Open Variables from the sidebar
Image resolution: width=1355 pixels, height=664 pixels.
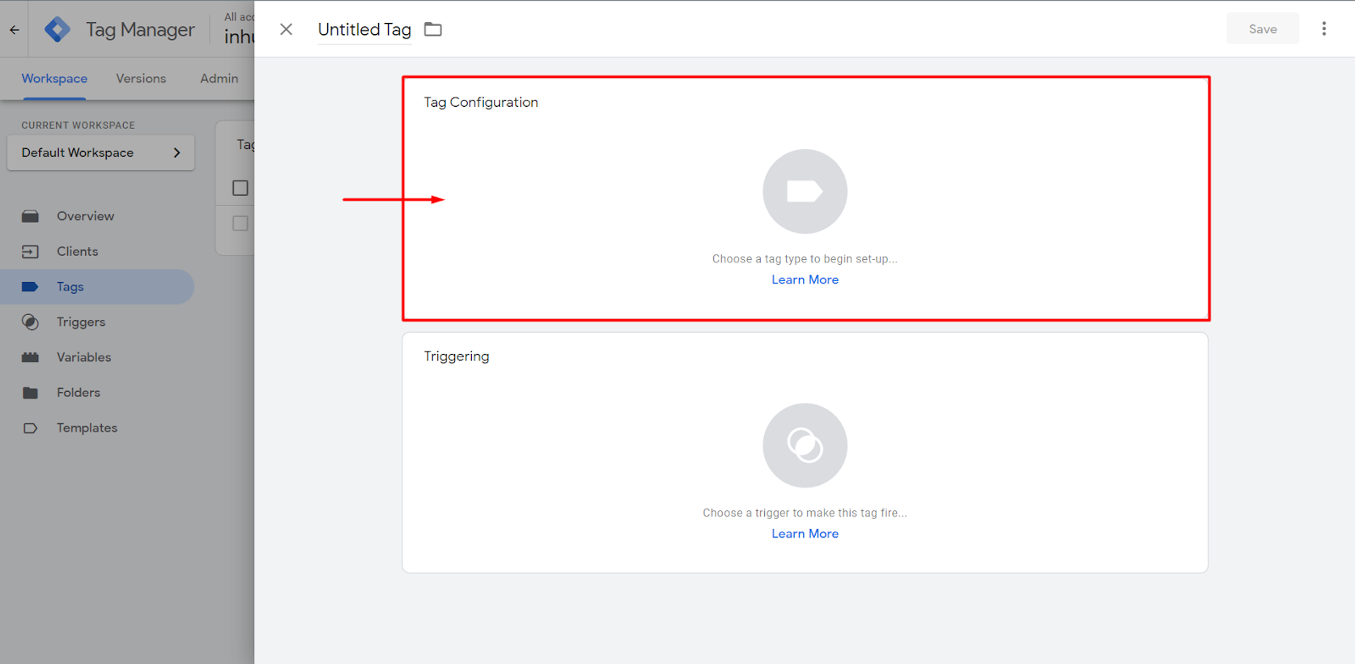tap(84, 357)
